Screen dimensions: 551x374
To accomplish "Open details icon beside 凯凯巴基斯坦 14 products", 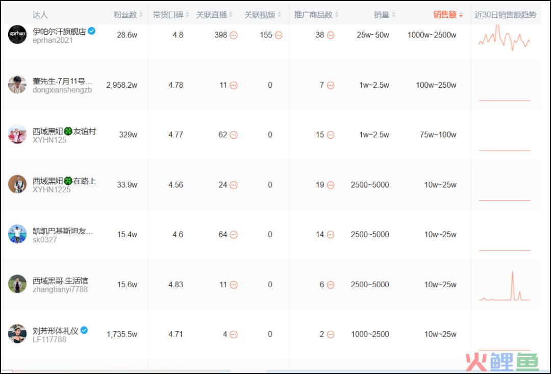I will tap(330, 235).
